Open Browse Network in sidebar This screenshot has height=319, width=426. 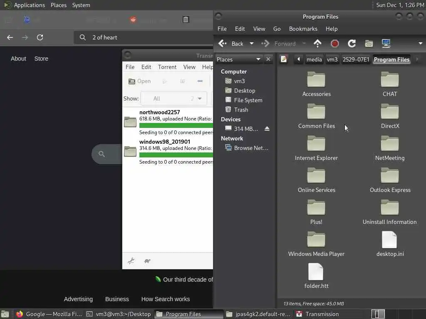point(247,148)
